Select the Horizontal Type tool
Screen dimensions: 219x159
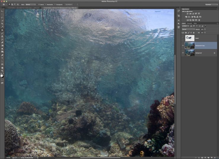coord(2,58)
